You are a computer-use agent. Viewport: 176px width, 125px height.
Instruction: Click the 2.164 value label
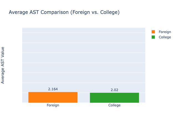[x=53, y=89]
